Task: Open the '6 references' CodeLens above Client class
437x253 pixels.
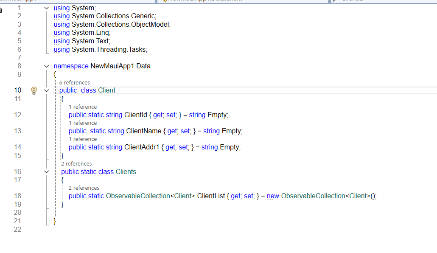Action: click(74, 83)
